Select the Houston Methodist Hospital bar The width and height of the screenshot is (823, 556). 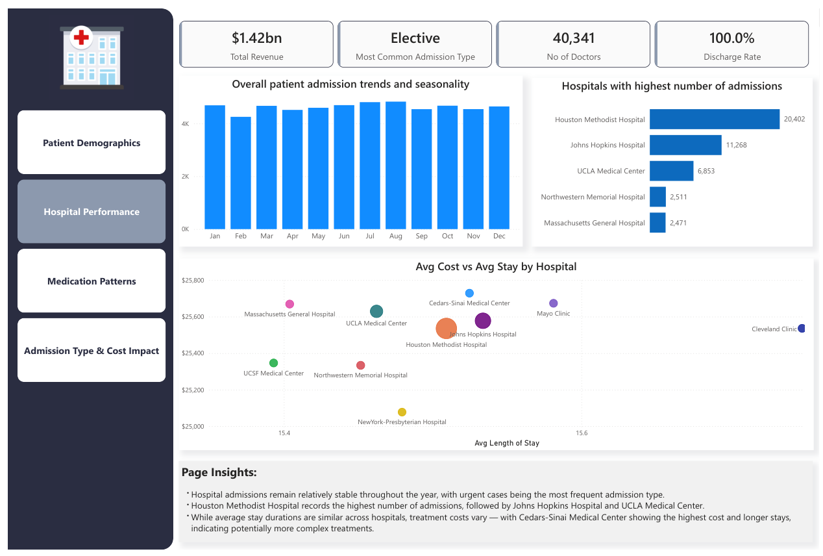pos(714,119)
